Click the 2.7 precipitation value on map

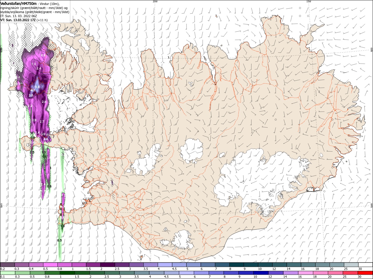click(x=42, y=121)
